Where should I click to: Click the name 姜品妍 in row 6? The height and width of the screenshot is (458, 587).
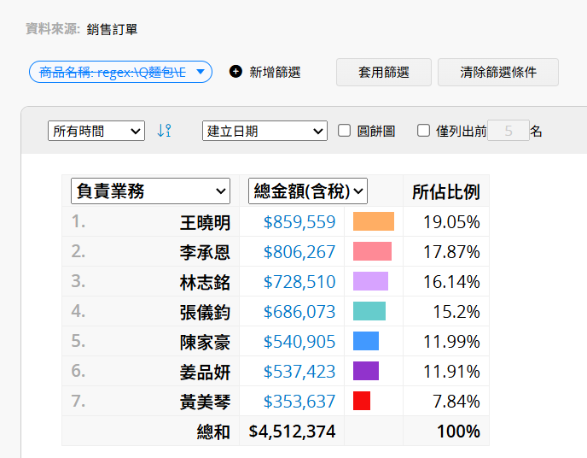click(205, 373)
